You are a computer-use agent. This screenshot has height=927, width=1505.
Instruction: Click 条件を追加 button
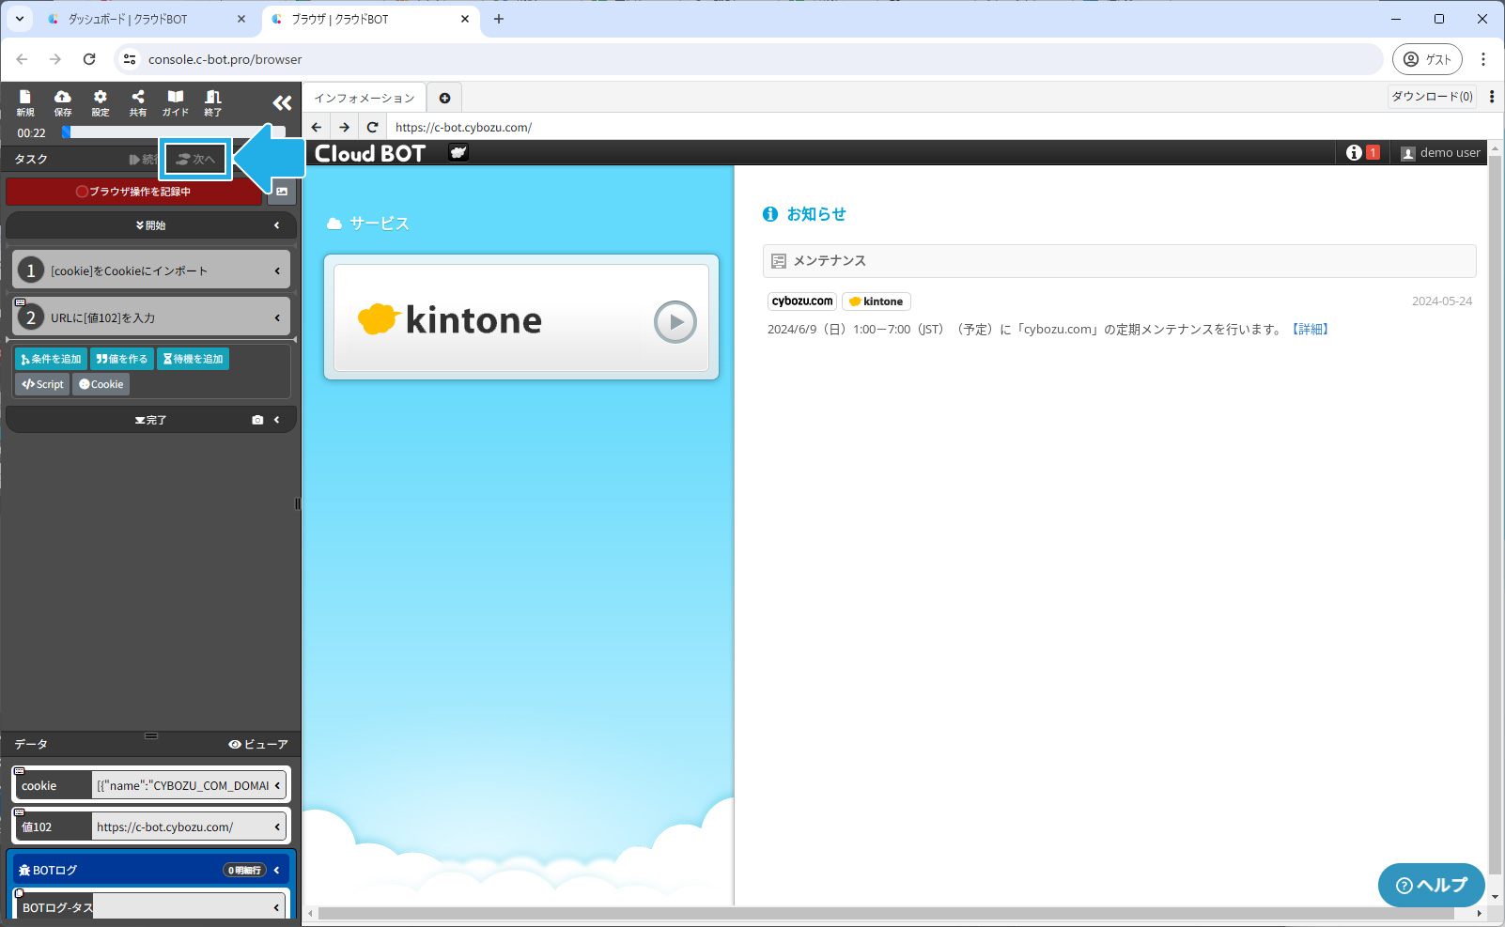[51, 359]
